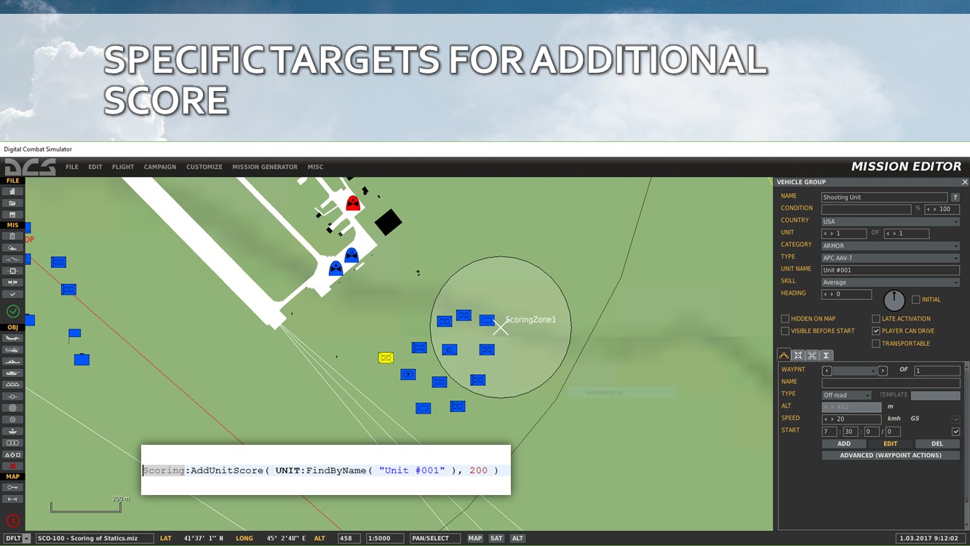Open the Mission Generator menu
Screen dimensions: 970x546
265,167
